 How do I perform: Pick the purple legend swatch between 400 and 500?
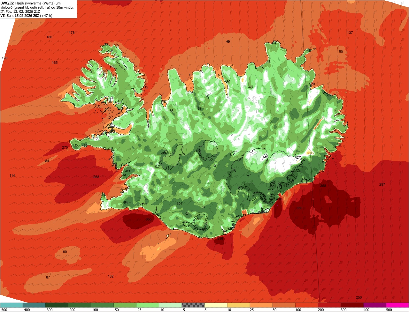pos(375,305)
